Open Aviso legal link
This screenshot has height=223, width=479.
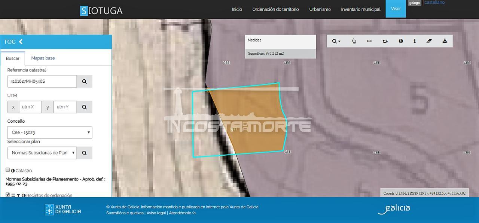click(x=156, y=213)
